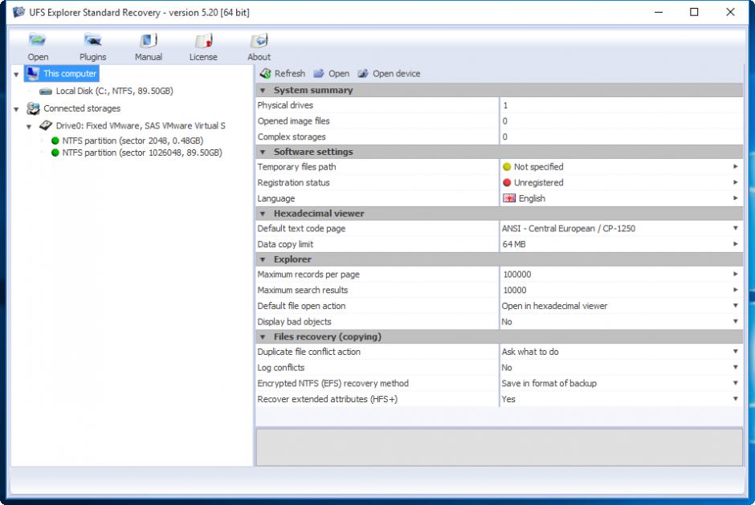Collapse the Explorer section
Viewport: 755px width, 505px height.
point(263,259)
